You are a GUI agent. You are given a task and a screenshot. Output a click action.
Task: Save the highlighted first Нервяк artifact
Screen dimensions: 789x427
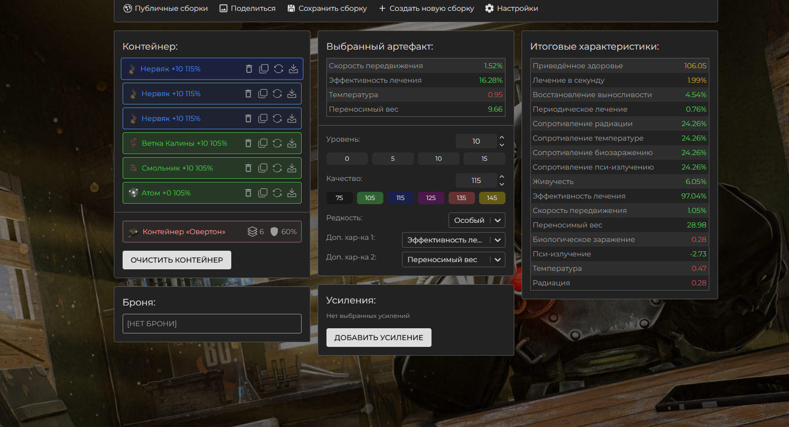coord(293,69)
